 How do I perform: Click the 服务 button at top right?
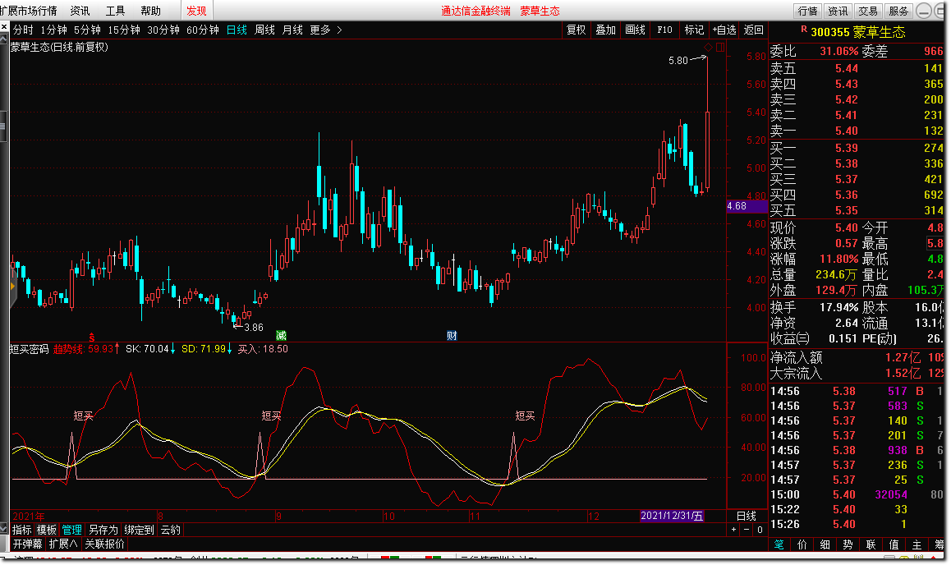[x=898, y=11]
